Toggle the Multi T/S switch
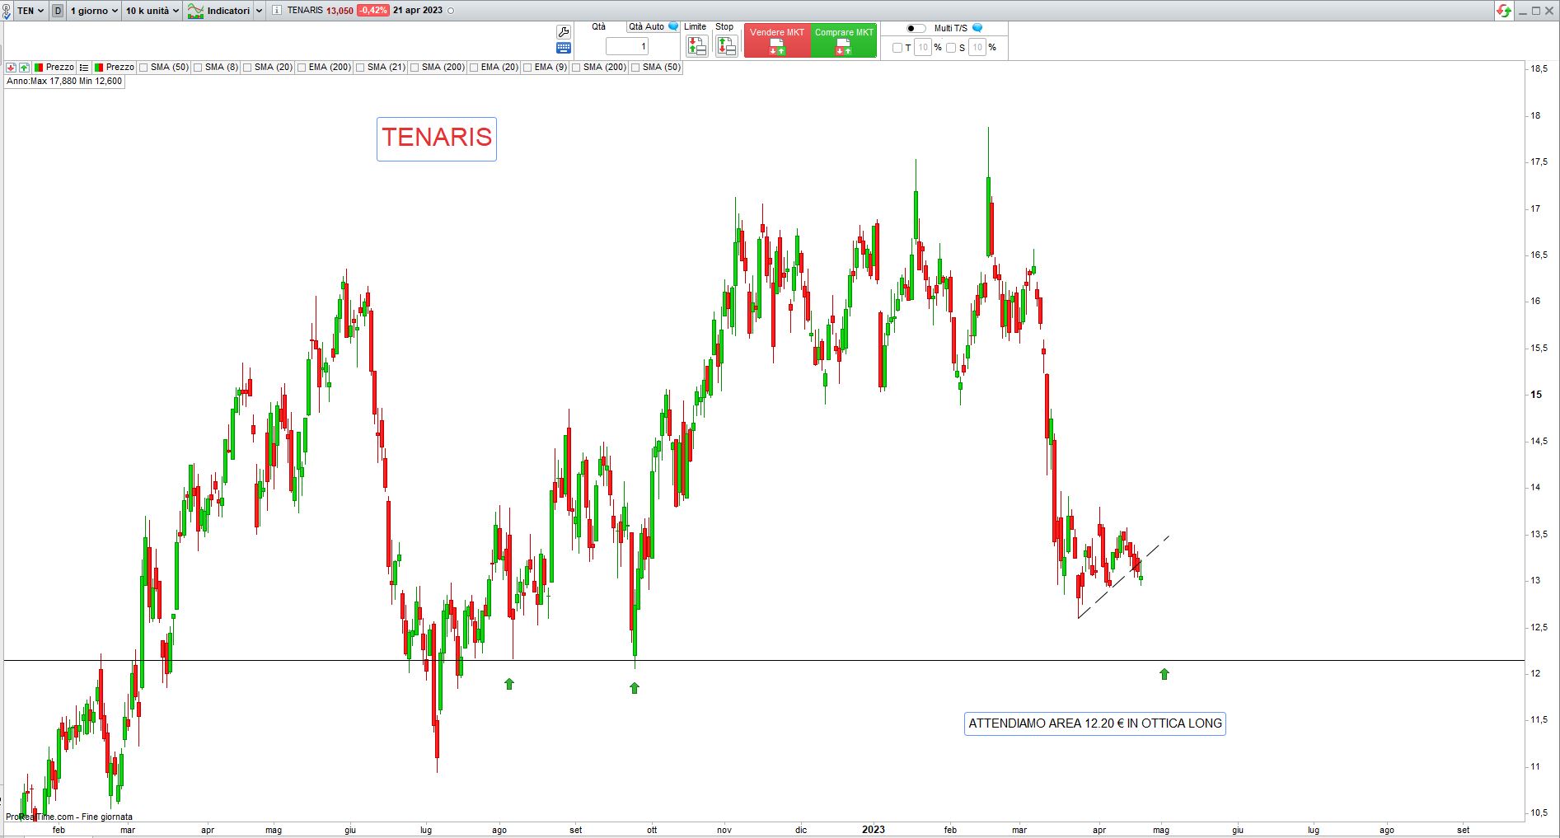This screenshot has width=1560, height=838. [x=916, y=28]
